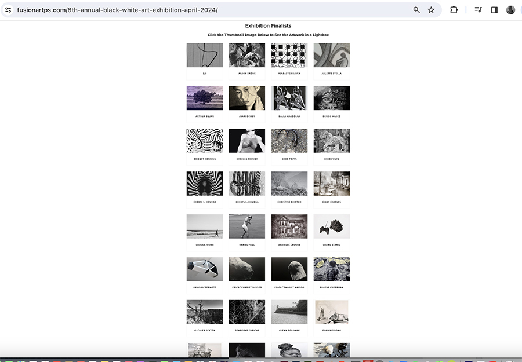The width and height of the screenshot is (522, 362).
Task: Click the "CHRISTINE BRISTOR" name label
Action: [x=289, y=202]
